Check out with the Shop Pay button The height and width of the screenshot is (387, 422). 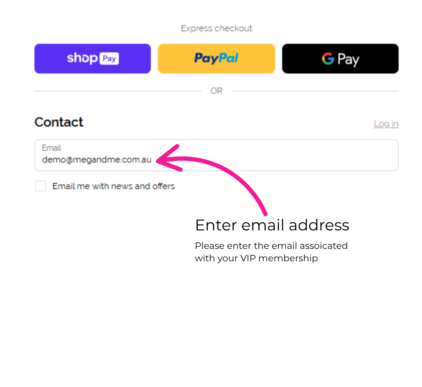93,59
